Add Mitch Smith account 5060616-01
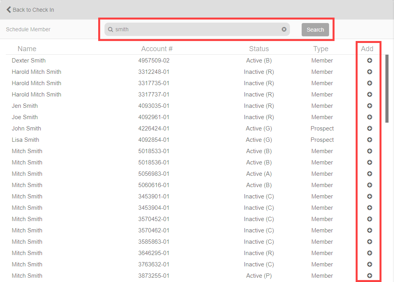394x282 pixels. click(x=369, y=185)
